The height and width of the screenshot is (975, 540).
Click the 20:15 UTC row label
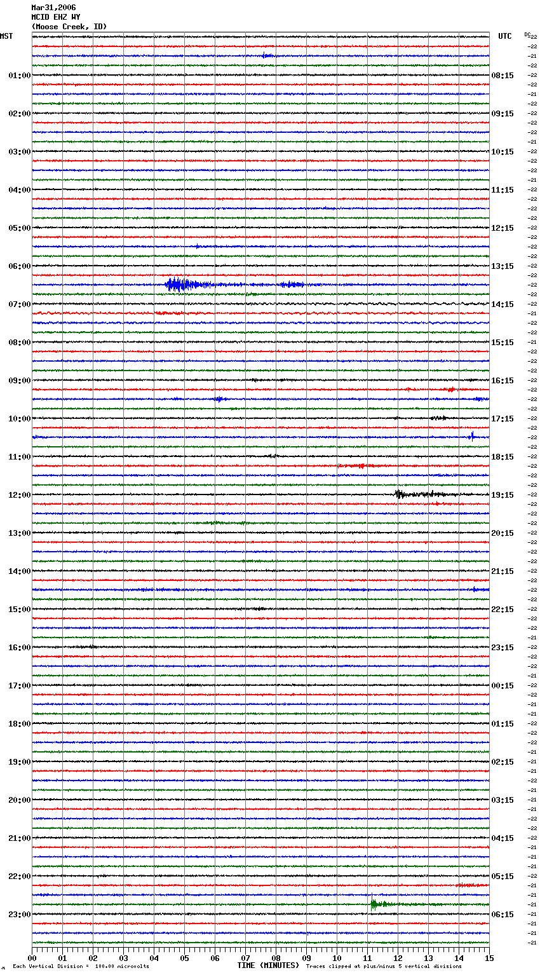pyautogui.click(x=503, y=533)
